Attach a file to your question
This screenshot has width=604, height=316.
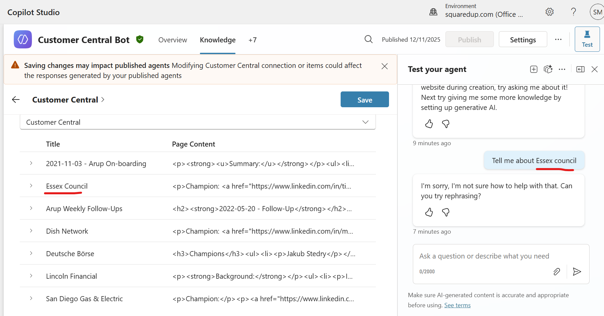(557, 272)
